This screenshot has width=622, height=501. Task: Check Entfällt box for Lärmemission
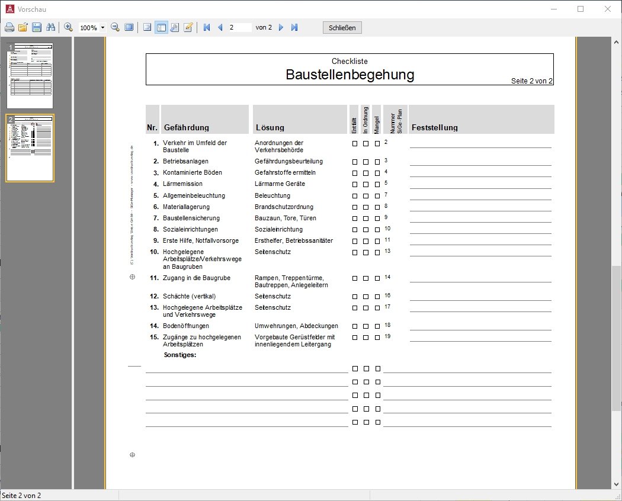tap(355, 184)
